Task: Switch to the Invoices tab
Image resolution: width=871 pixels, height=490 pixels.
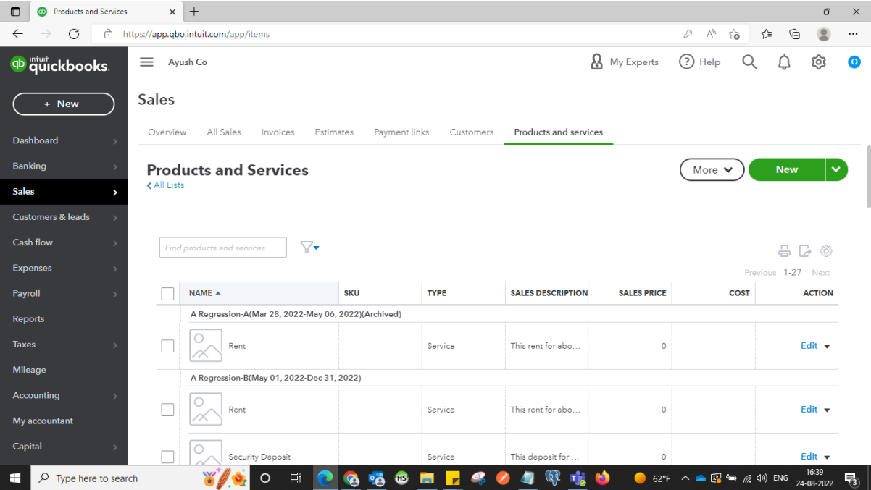Action: tap(278, 132)
